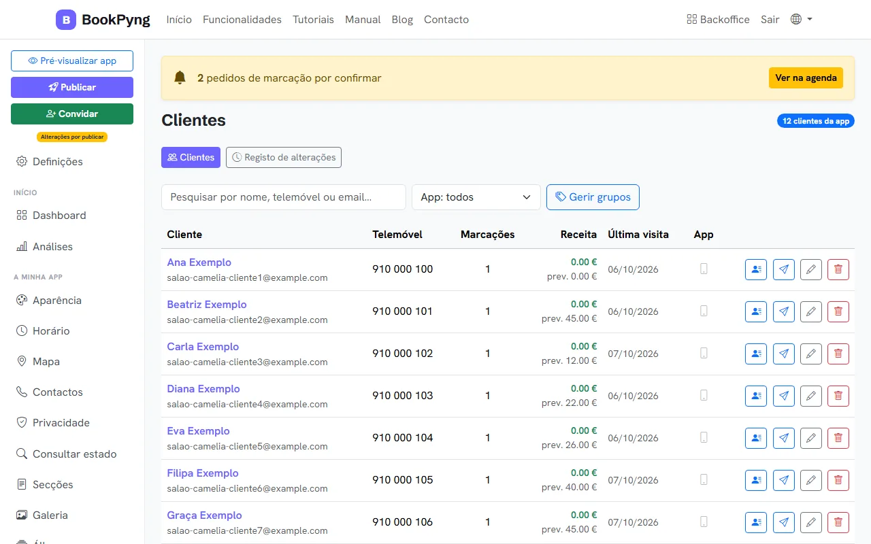This screenshot has width=871, height=544.
Task: Click the Pré-visualizar app button
Action: tap(72, 61)
